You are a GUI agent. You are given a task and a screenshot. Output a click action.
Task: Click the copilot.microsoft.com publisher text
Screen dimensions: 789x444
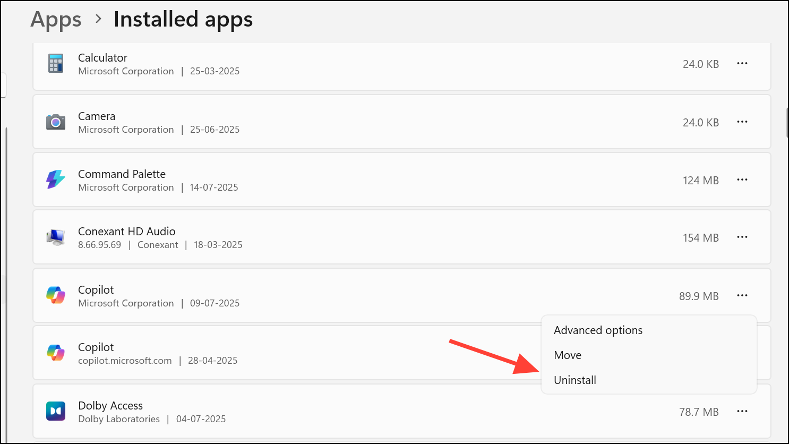(x=125, y=361)
